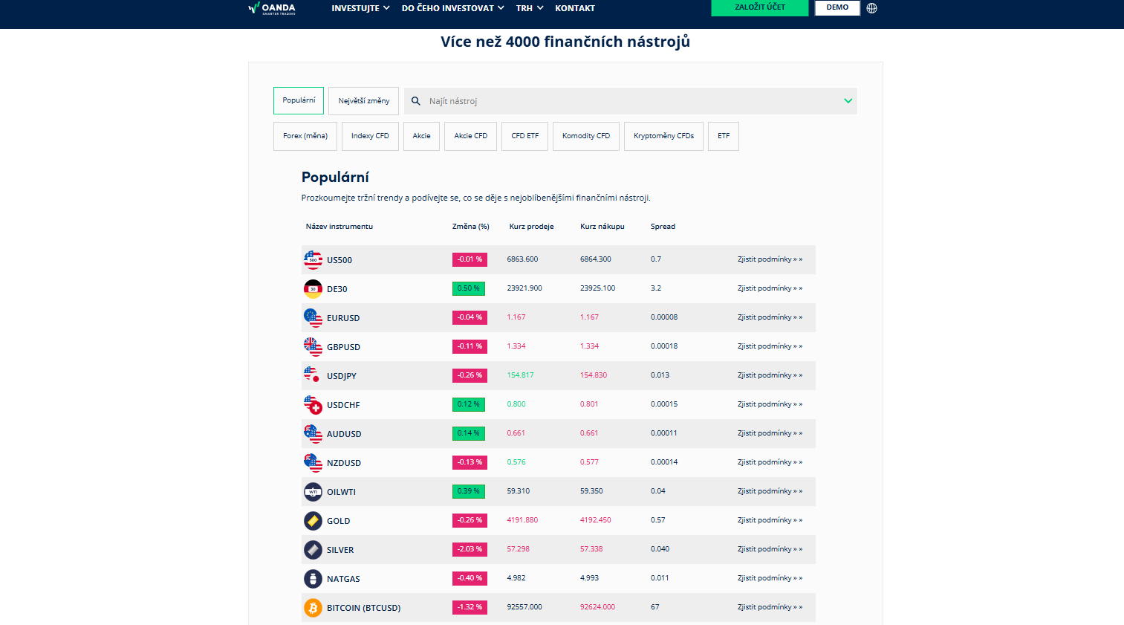Click the Najít nástroj search field
The image size is (1124, 625).
[x=624, y=101]
